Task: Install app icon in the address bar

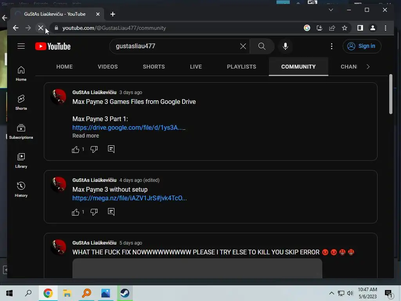Action: 320,28
